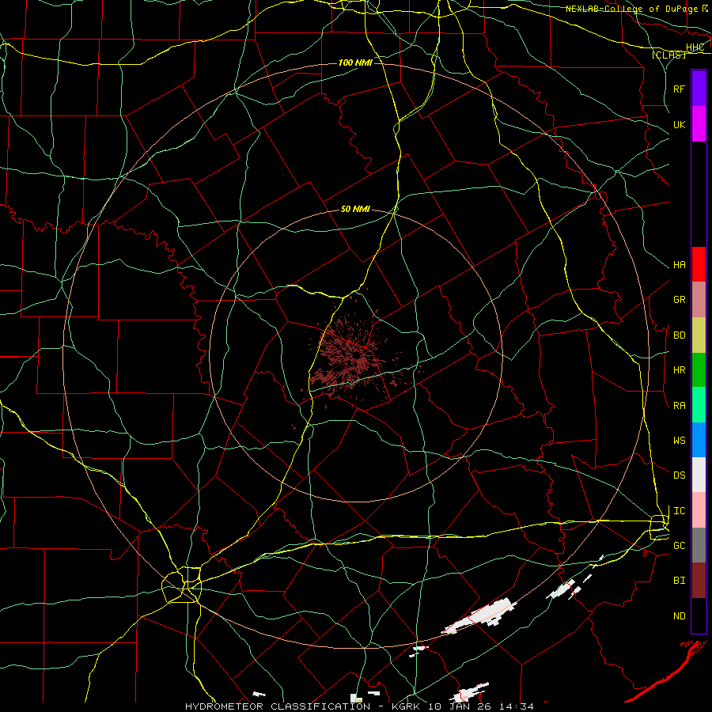Click the UK legend label

pyautogui.click(x=679, y=124)
